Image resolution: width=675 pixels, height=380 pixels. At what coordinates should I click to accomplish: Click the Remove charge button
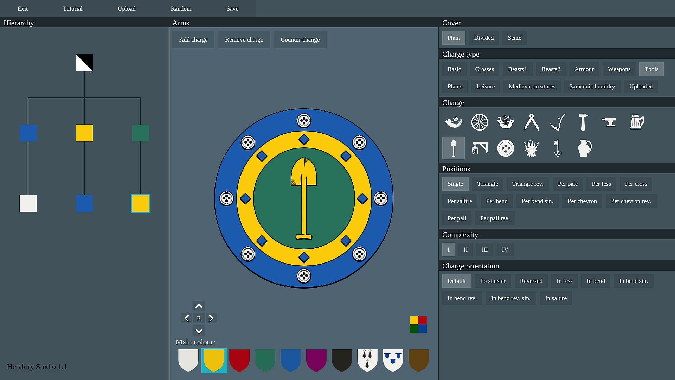(x=244, y=39)
